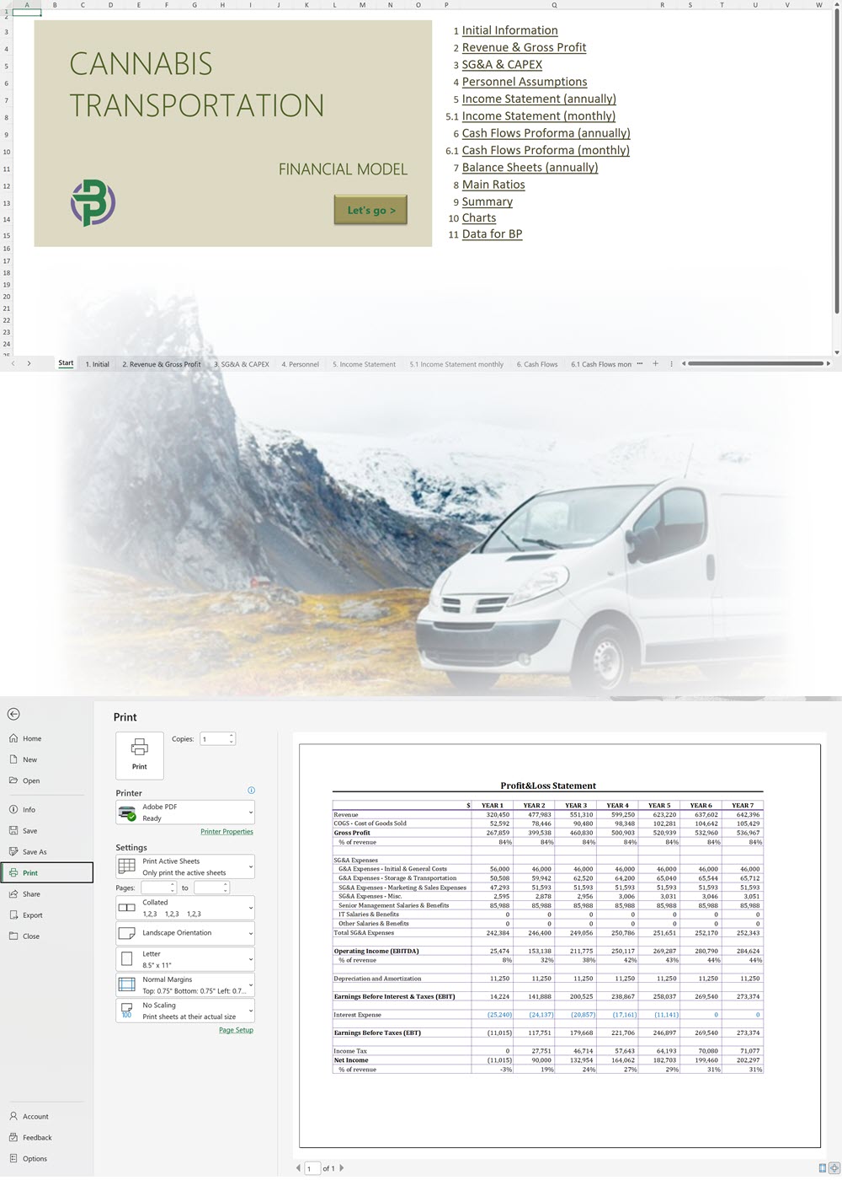Open 5.1 Income Statement monthly tab
The height and width of the screenshot is (1180, 842).
click(x=456, y=364)
